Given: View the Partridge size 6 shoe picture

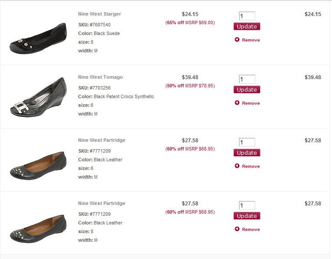Looking at the screenshot, I should (38, 166).
